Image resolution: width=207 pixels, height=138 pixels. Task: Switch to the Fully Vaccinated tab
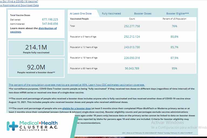(111, 13)
